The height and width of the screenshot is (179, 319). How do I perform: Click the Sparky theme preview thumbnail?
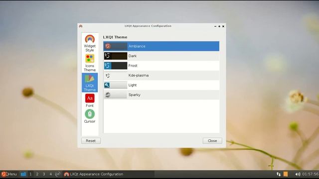click(116, 95)
